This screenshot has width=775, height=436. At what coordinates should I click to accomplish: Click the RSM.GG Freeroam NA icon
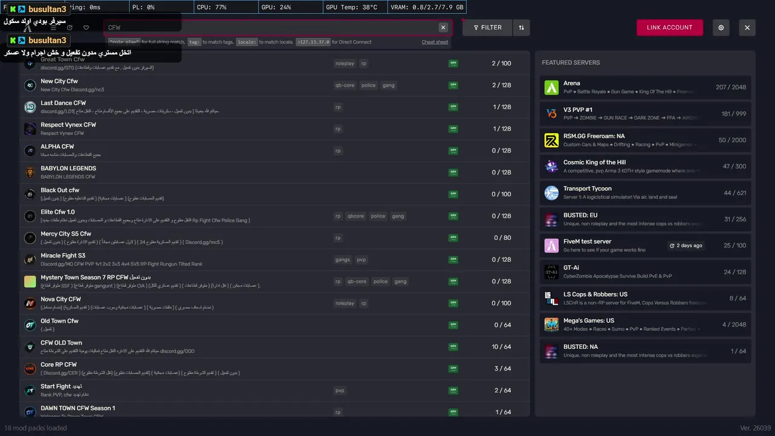pyautogui.click(x=552, y=140)
